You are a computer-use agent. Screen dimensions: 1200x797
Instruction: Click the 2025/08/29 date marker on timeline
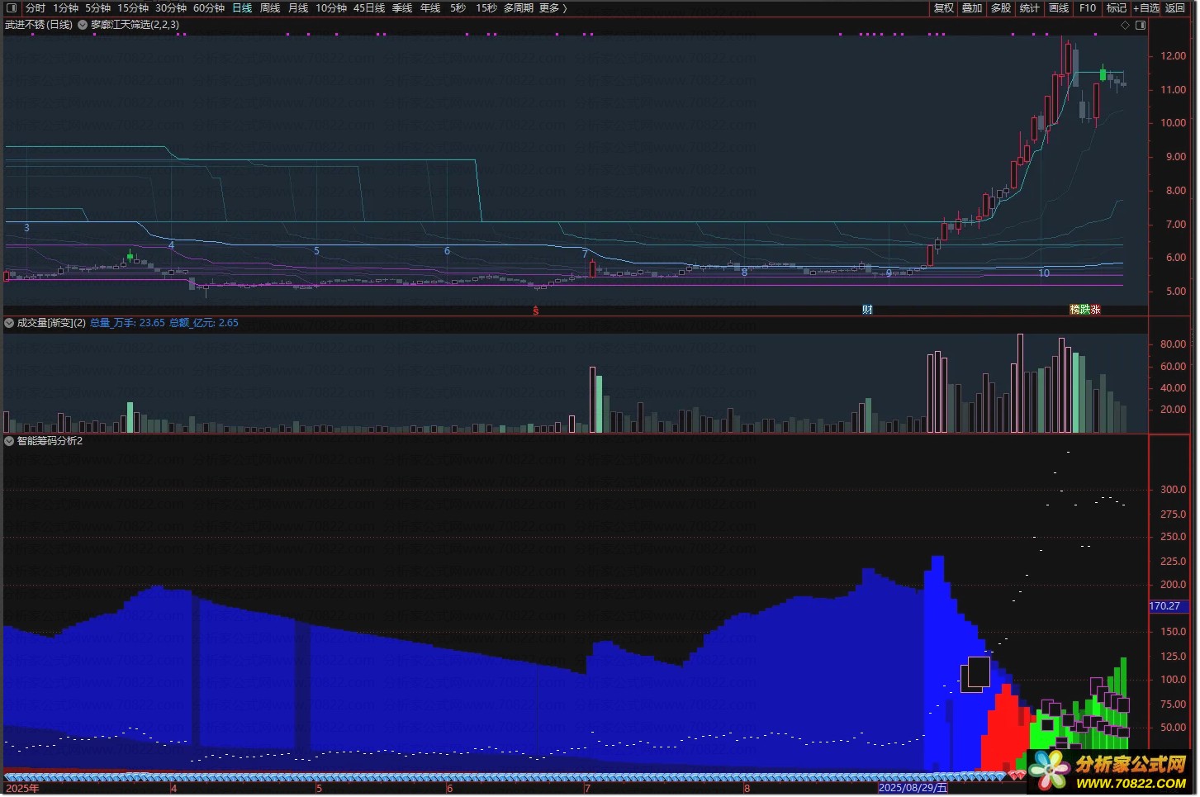pyautogui.click(x=913, y=788)
